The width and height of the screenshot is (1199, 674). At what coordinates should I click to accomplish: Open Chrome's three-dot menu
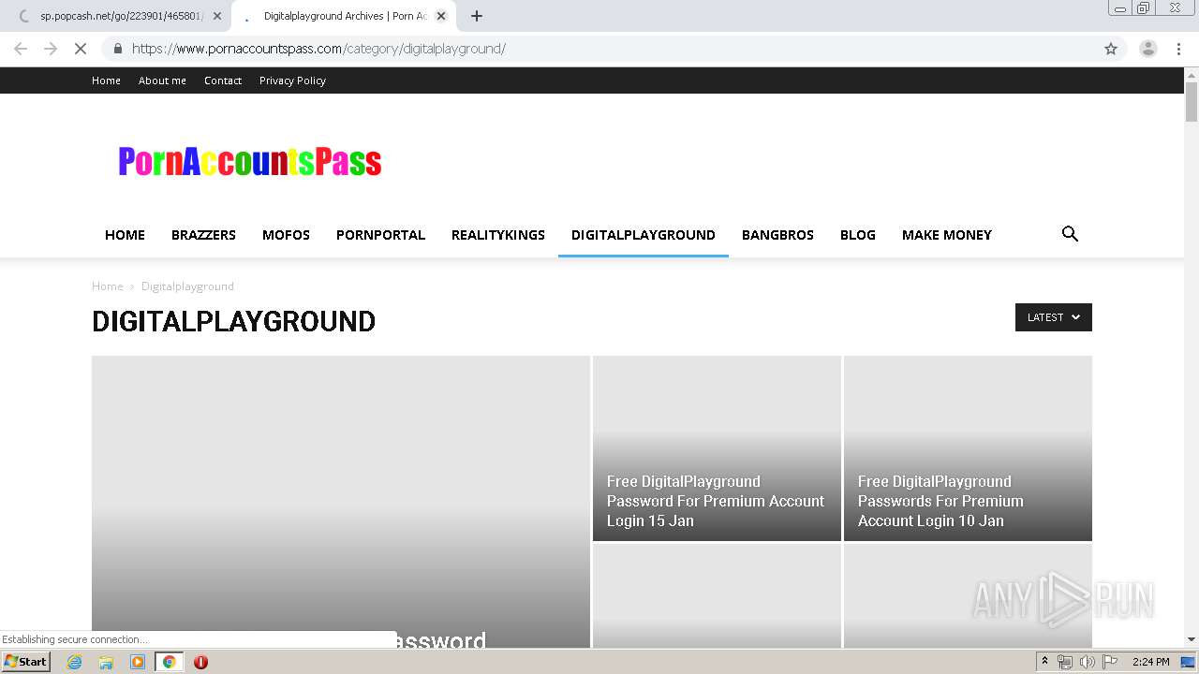(x=1178, y=49)
